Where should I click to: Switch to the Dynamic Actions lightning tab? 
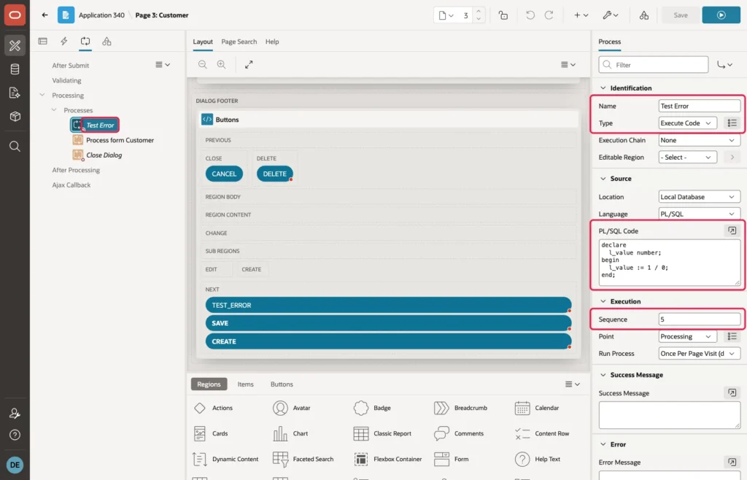64,42
